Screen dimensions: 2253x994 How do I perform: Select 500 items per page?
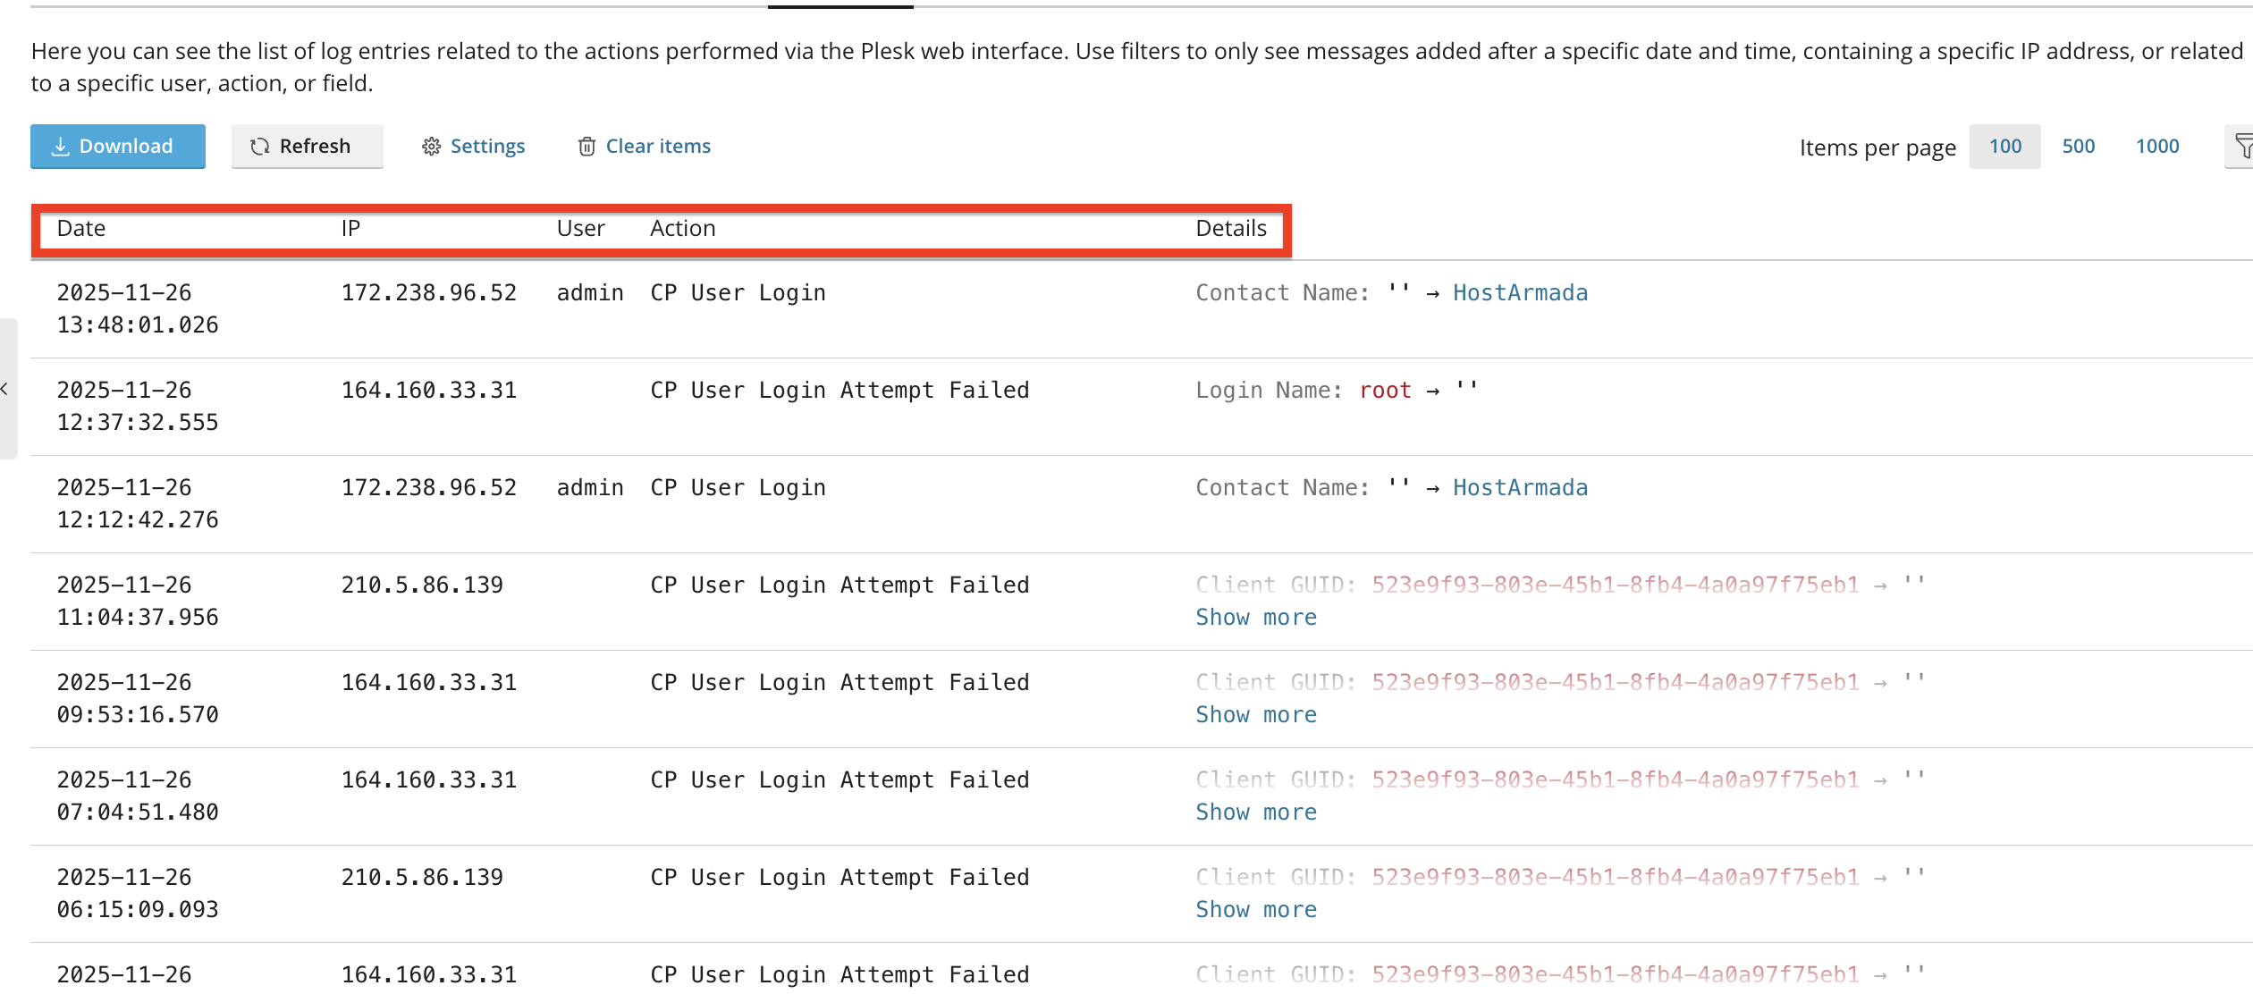[x=2079, y=147]
